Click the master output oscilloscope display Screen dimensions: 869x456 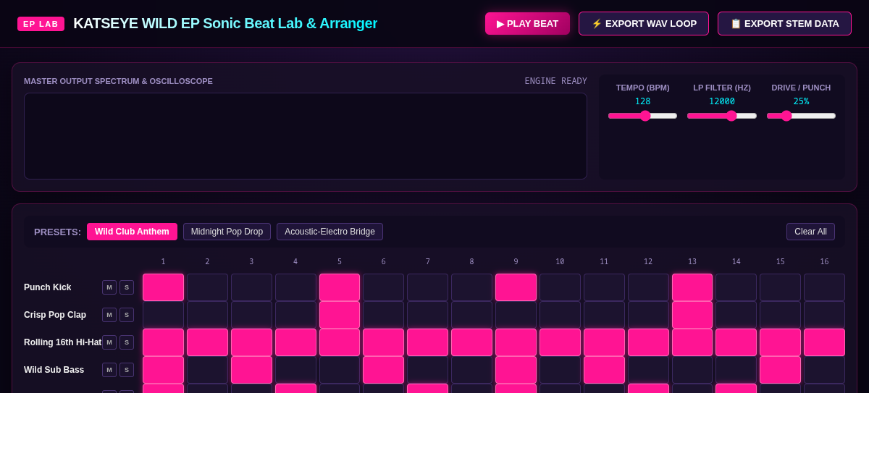click(x=306, y=136)
